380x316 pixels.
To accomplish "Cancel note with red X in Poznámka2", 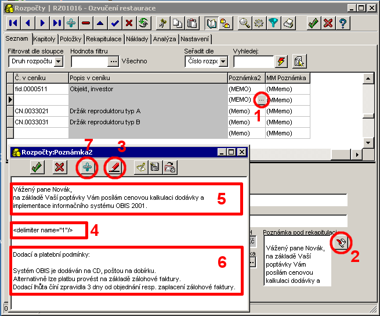I will pyautogui.click(x=59, y=167).
